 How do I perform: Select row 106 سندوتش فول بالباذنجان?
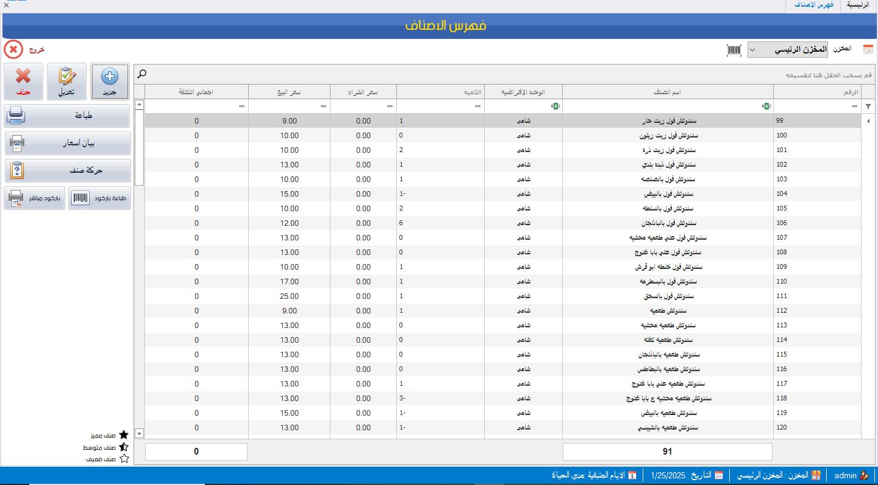click(503, 223)
